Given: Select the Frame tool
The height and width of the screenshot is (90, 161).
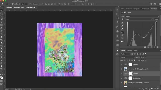Looking at the screenshot, I should point(2,25).
